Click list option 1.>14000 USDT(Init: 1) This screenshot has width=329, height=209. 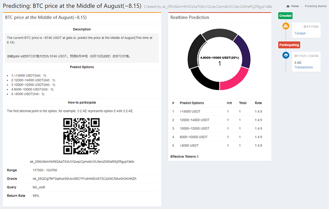click(x=29, y=76)
